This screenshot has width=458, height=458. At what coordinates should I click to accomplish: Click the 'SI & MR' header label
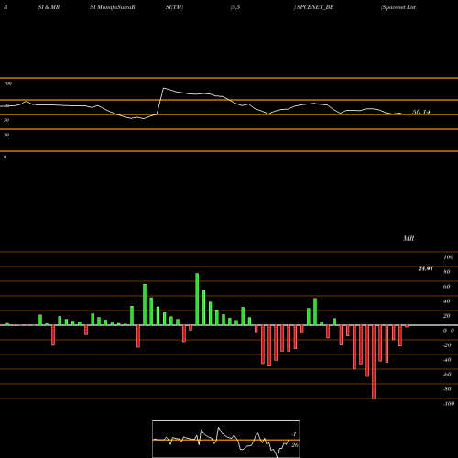click(x=49, y=7)
